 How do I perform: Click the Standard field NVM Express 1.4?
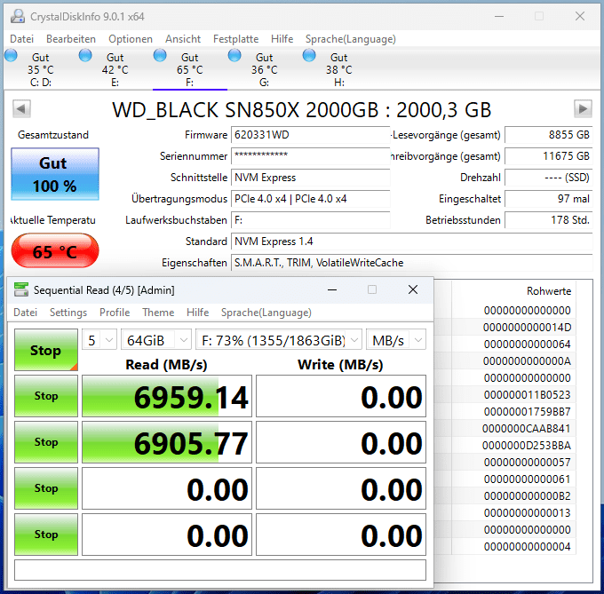click(x=412, y=242)
